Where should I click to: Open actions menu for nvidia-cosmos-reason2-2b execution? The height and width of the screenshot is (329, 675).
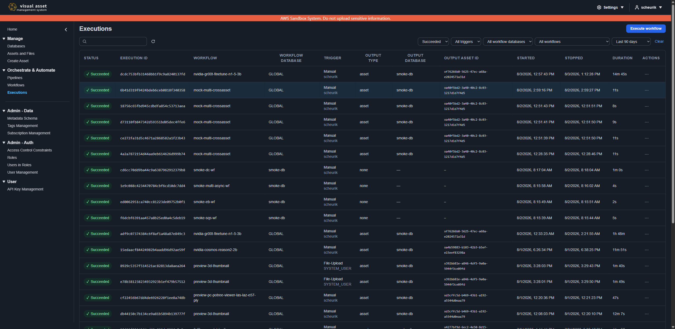tap(647, 250)
